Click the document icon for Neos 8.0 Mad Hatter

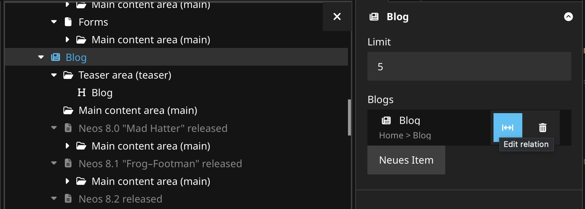(x=68, y=128)
